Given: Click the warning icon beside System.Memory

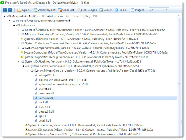Looking at the screenshot, I should (x=26, y=134).
